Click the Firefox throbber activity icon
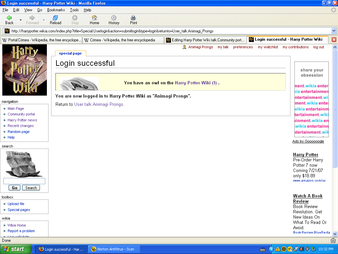Image resolution: width=338 pixels, height=254 pixels. tap(333, 10)
